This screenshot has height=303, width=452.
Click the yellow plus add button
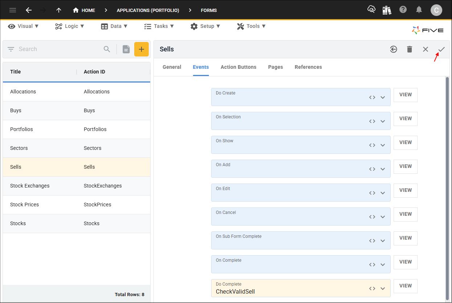[141, 49]
